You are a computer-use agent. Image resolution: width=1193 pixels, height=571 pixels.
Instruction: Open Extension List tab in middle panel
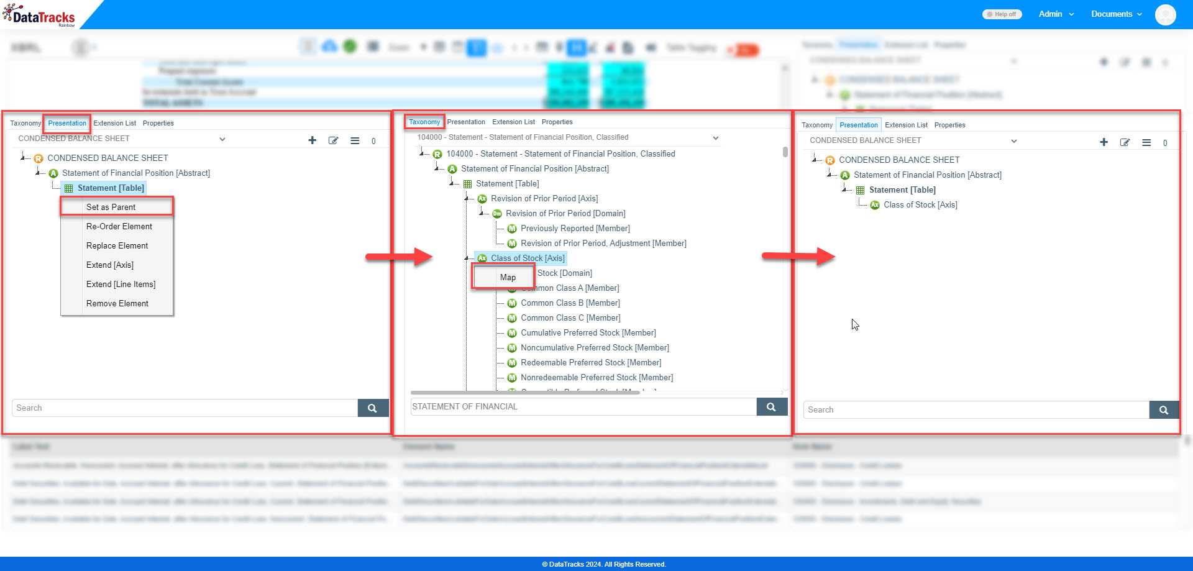[513, 122]
